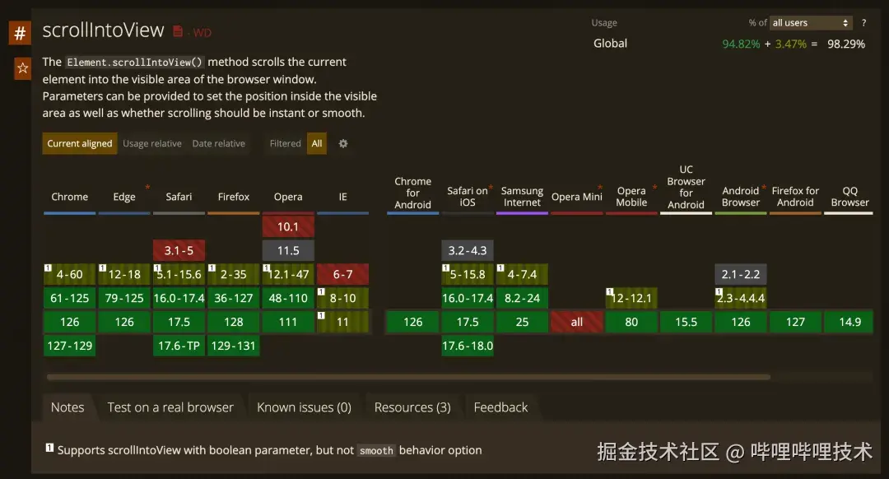Image resolution: width=889 pixels, height=479 pixels.
Task: Click Firefox 2-35 cell
Action: coord(234,274)
